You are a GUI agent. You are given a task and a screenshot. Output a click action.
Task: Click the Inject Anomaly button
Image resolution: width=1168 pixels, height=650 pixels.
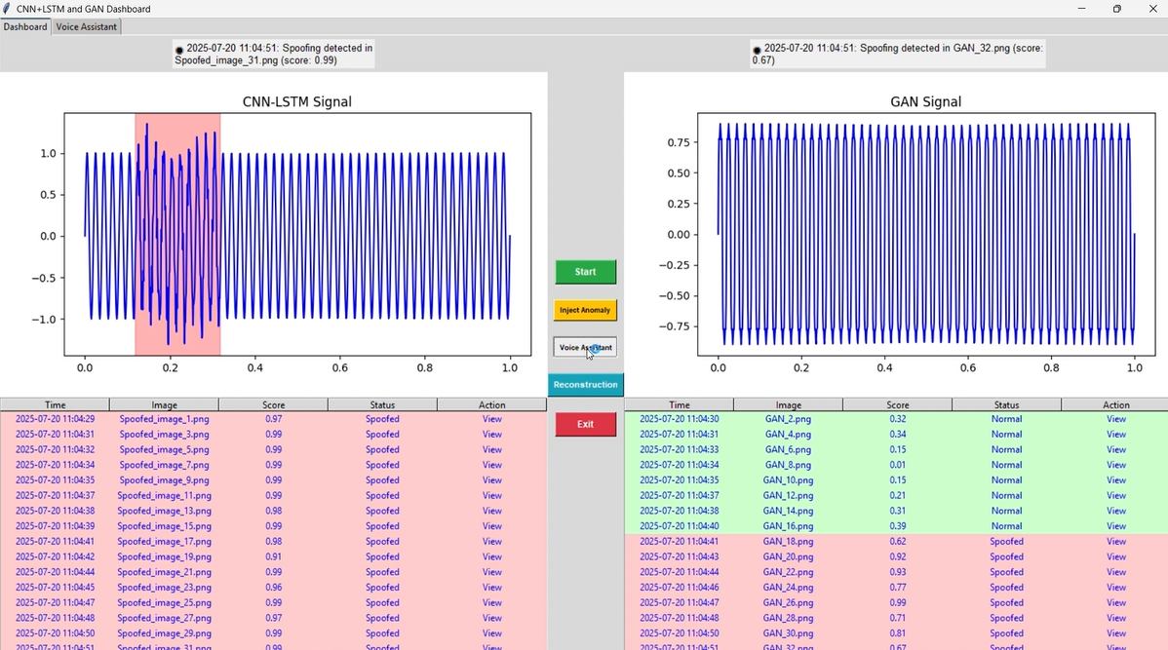coord(585,310)
